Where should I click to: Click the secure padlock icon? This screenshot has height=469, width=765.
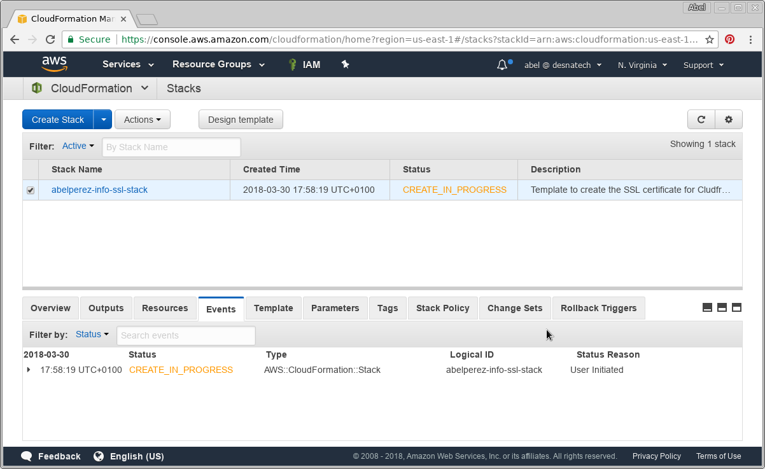[71, 39]
